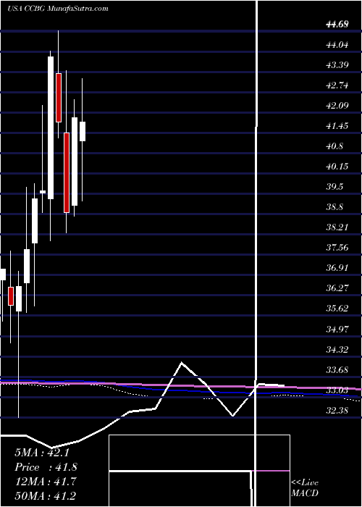Viewport: 362px width, 507px height.
Task: Click the red candlestick body near 43
Action: click(x=59, y=98)
